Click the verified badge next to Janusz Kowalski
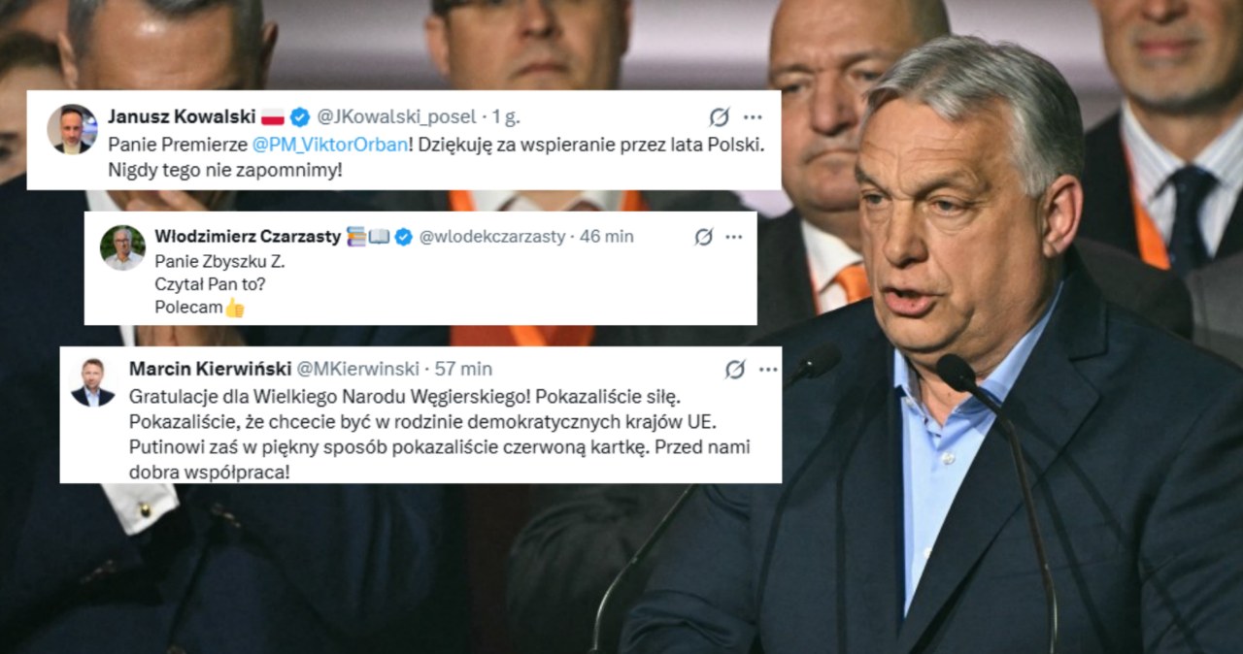Viewport: 1243px width, 654px height. 300,117
